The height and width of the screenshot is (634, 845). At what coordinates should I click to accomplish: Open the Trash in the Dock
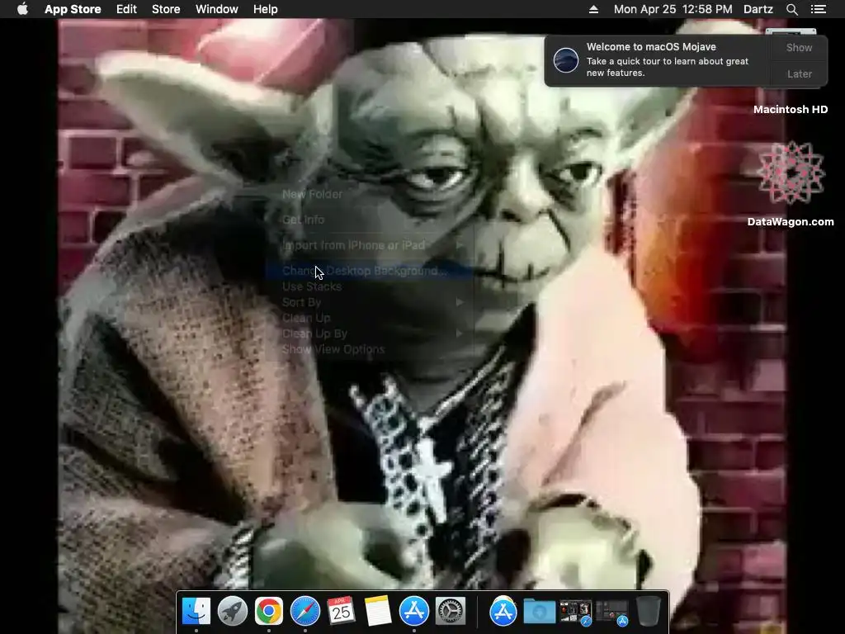pos(649,612)
